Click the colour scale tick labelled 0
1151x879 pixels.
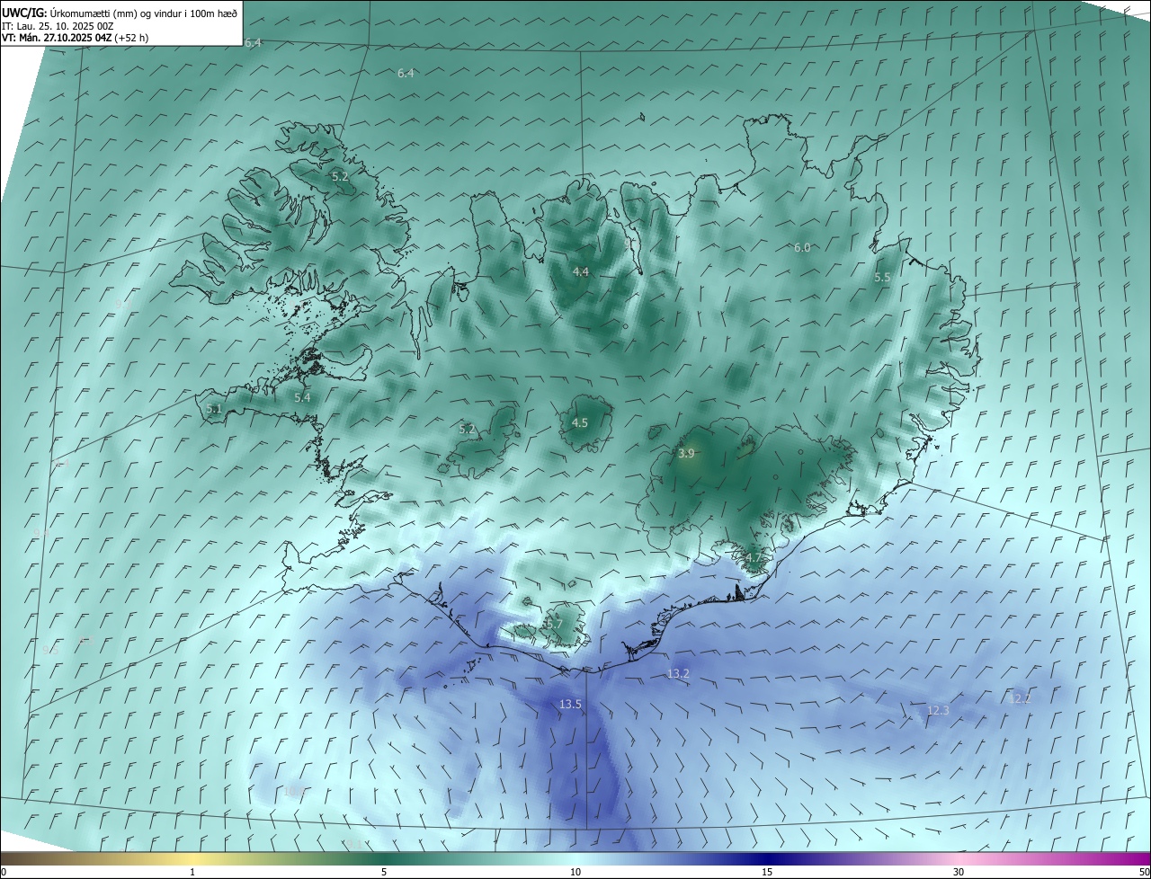click(x=4, y=872)
